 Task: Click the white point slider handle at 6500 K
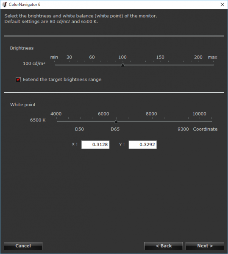pos(116,121)
